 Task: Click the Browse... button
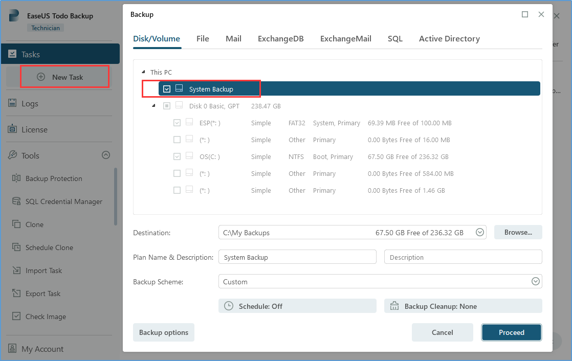(x=518, y=232)
